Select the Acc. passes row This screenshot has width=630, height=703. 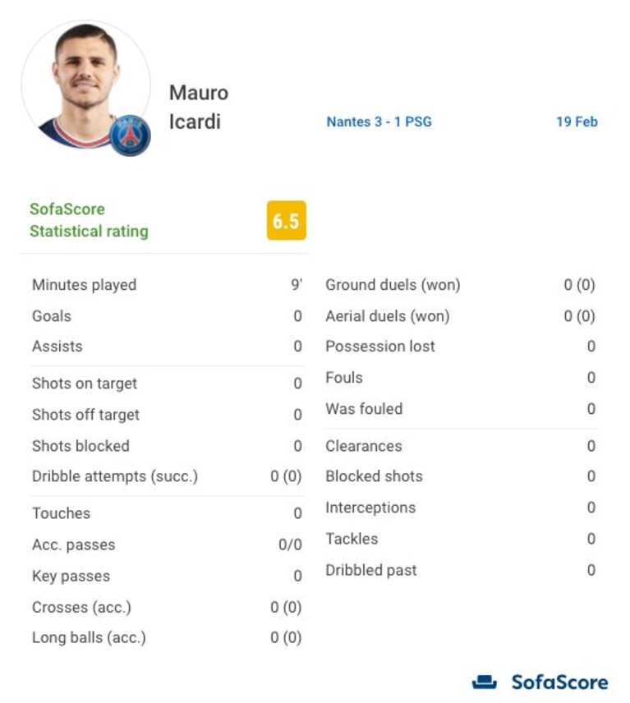click(x=168, y=544)
